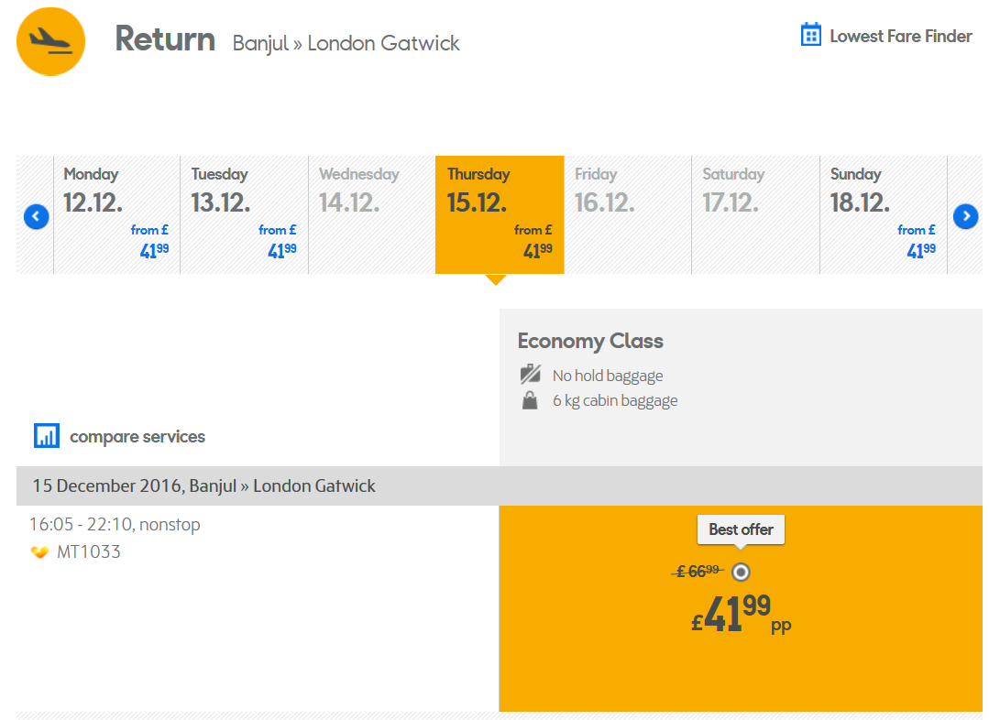Click the return flight airplane icon
The height and width of the screenshot is (720, 989).
tap(50, 41)
